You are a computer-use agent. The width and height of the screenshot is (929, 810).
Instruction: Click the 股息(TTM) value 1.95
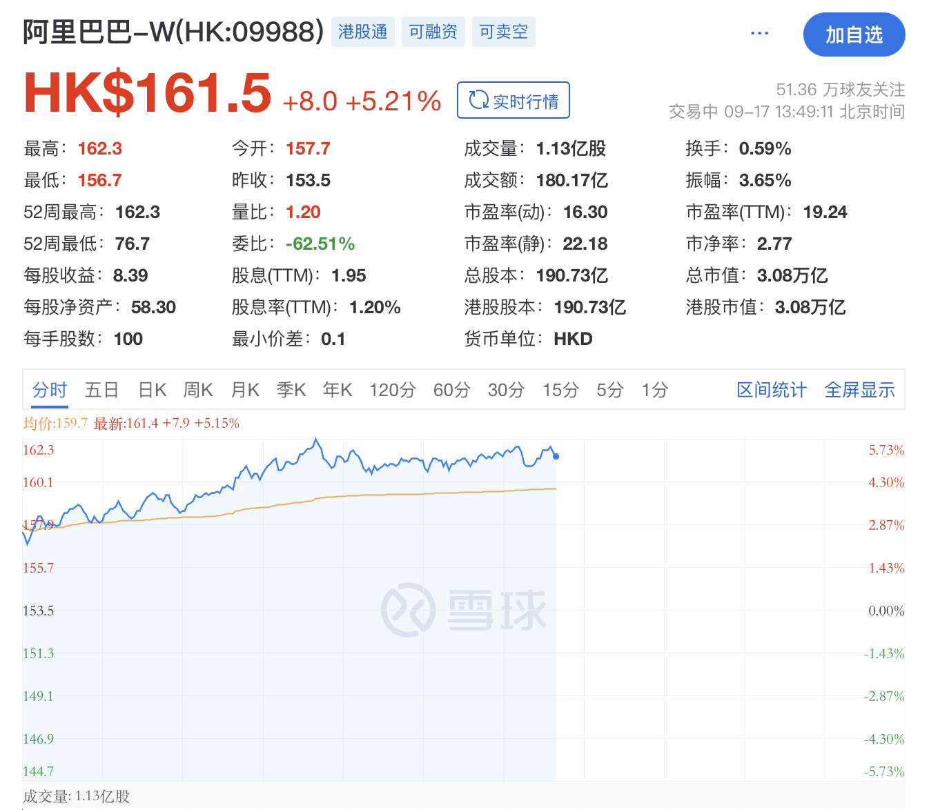[x=349, y=275]
